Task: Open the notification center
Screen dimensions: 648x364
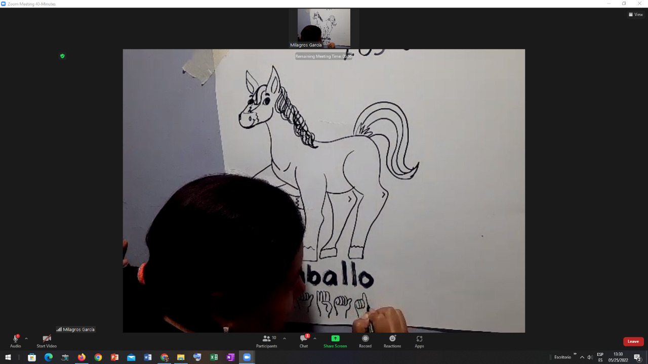Action: pyautogui.click(x=637, y=357)
